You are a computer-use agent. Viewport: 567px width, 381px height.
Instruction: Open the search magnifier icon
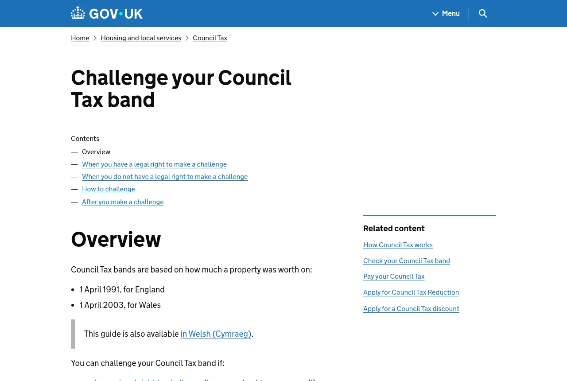tap(483, 13)
